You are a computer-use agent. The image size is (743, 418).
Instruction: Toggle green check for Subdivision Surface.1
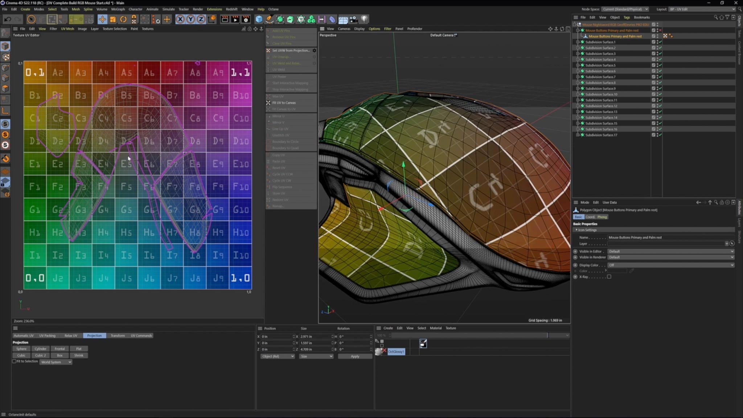(x=660, y=42)
